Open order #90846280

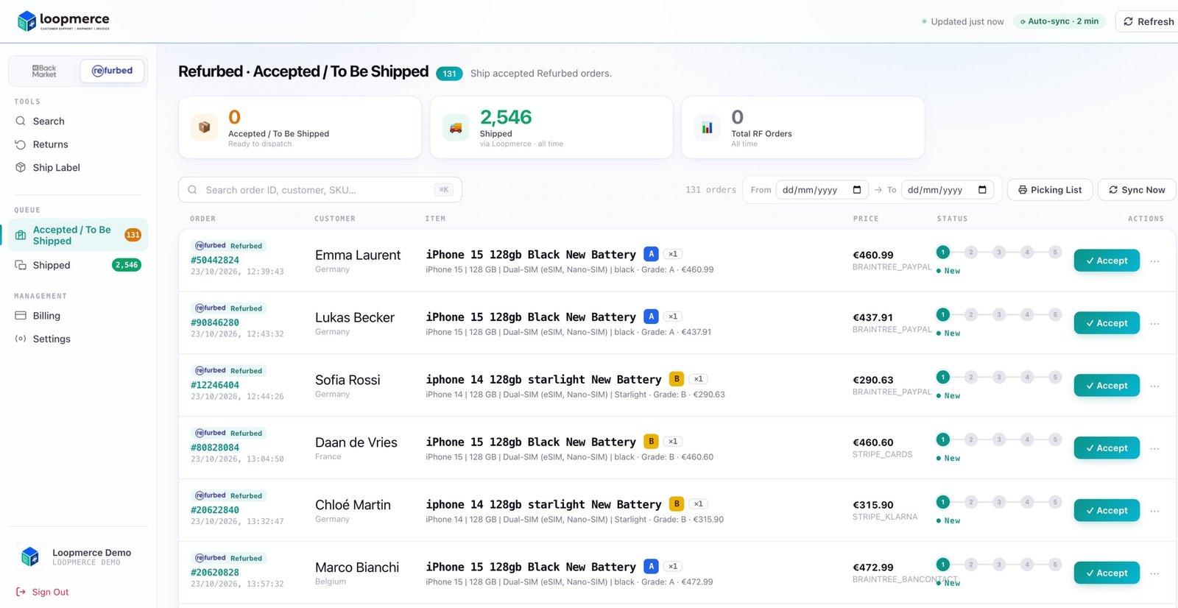[x=215, y=322]
